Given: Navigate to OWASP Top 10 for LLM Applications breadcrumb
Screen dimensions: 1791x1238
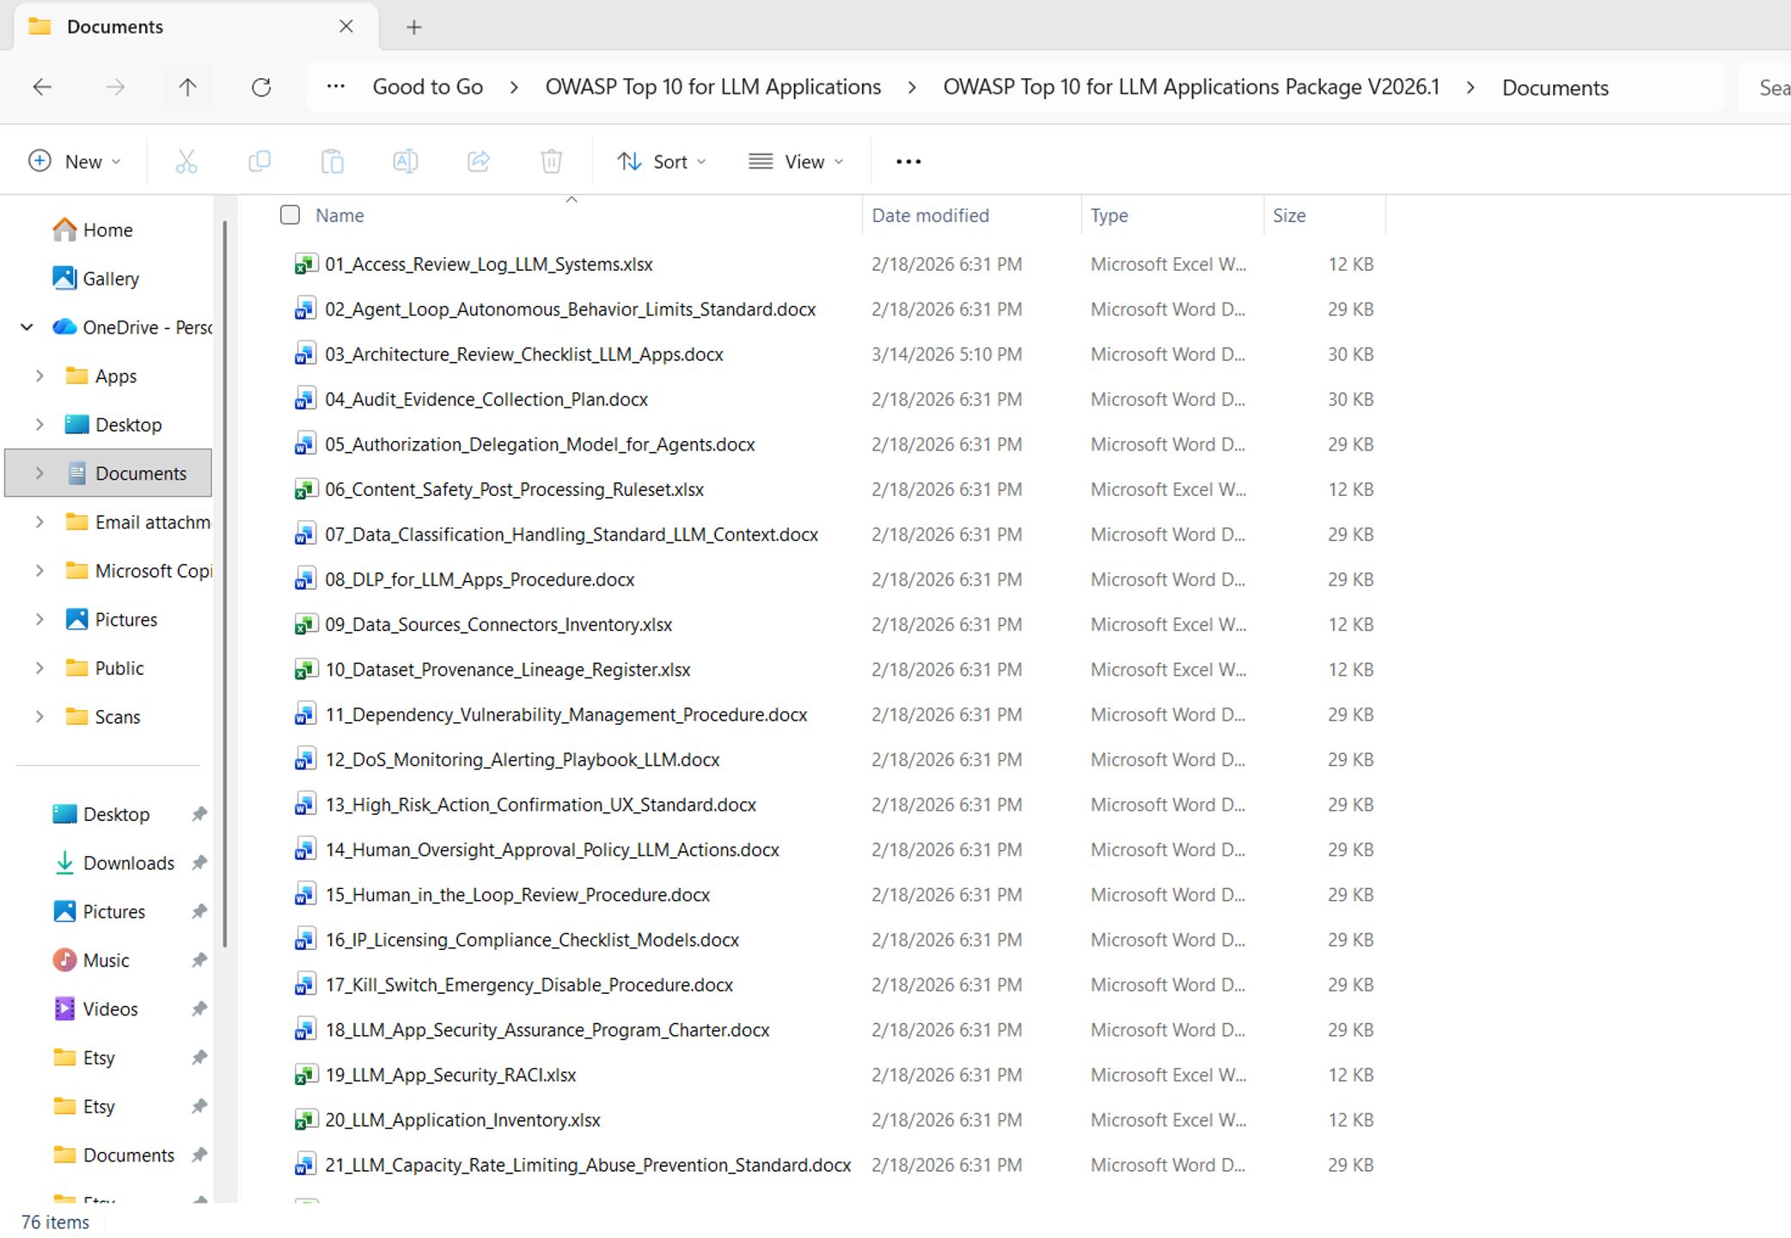Looking at the screenshot, I should click(713, 87).
